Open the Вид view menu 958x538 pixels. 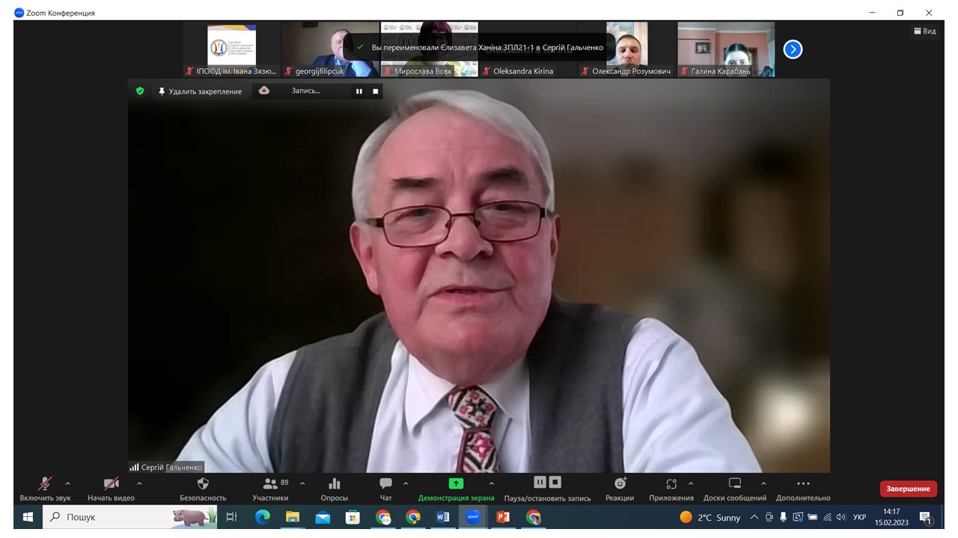coord(924,31)
